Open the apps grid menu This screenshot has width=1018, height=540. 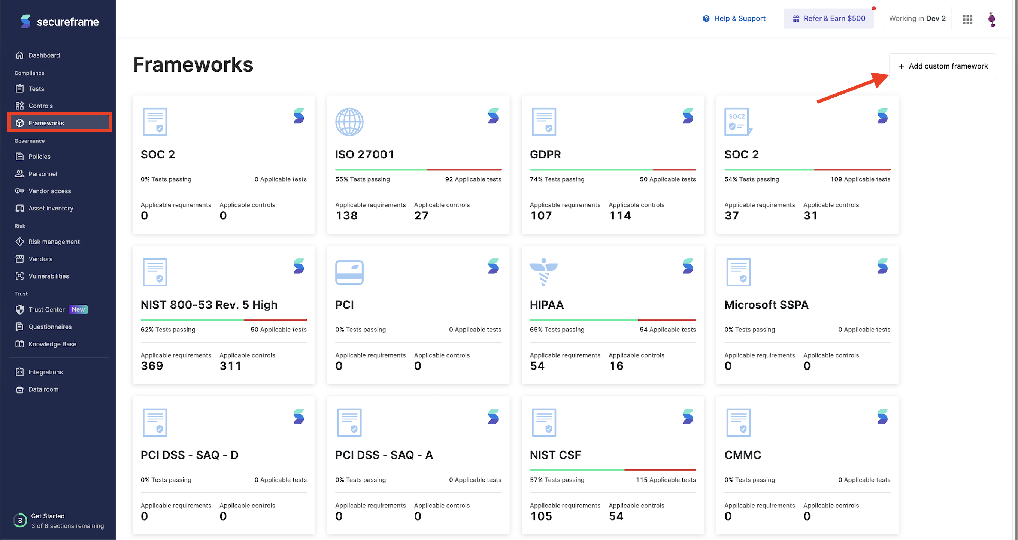coord(967,19)
